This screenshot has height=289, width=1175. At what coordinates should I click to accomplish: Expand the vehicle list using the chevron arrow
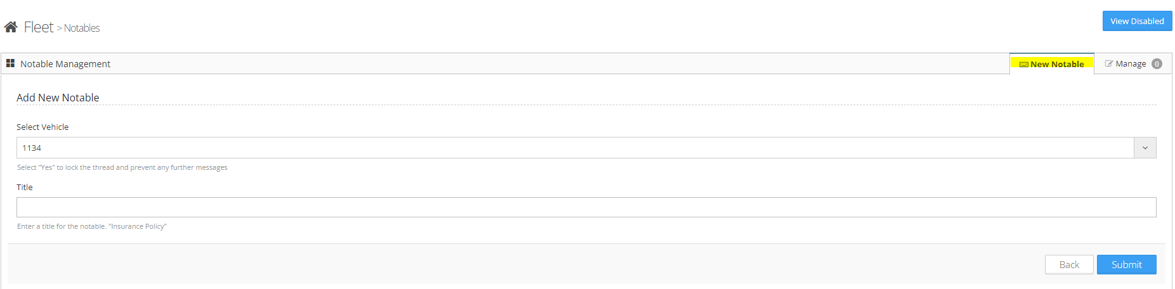pos(1145,148)
